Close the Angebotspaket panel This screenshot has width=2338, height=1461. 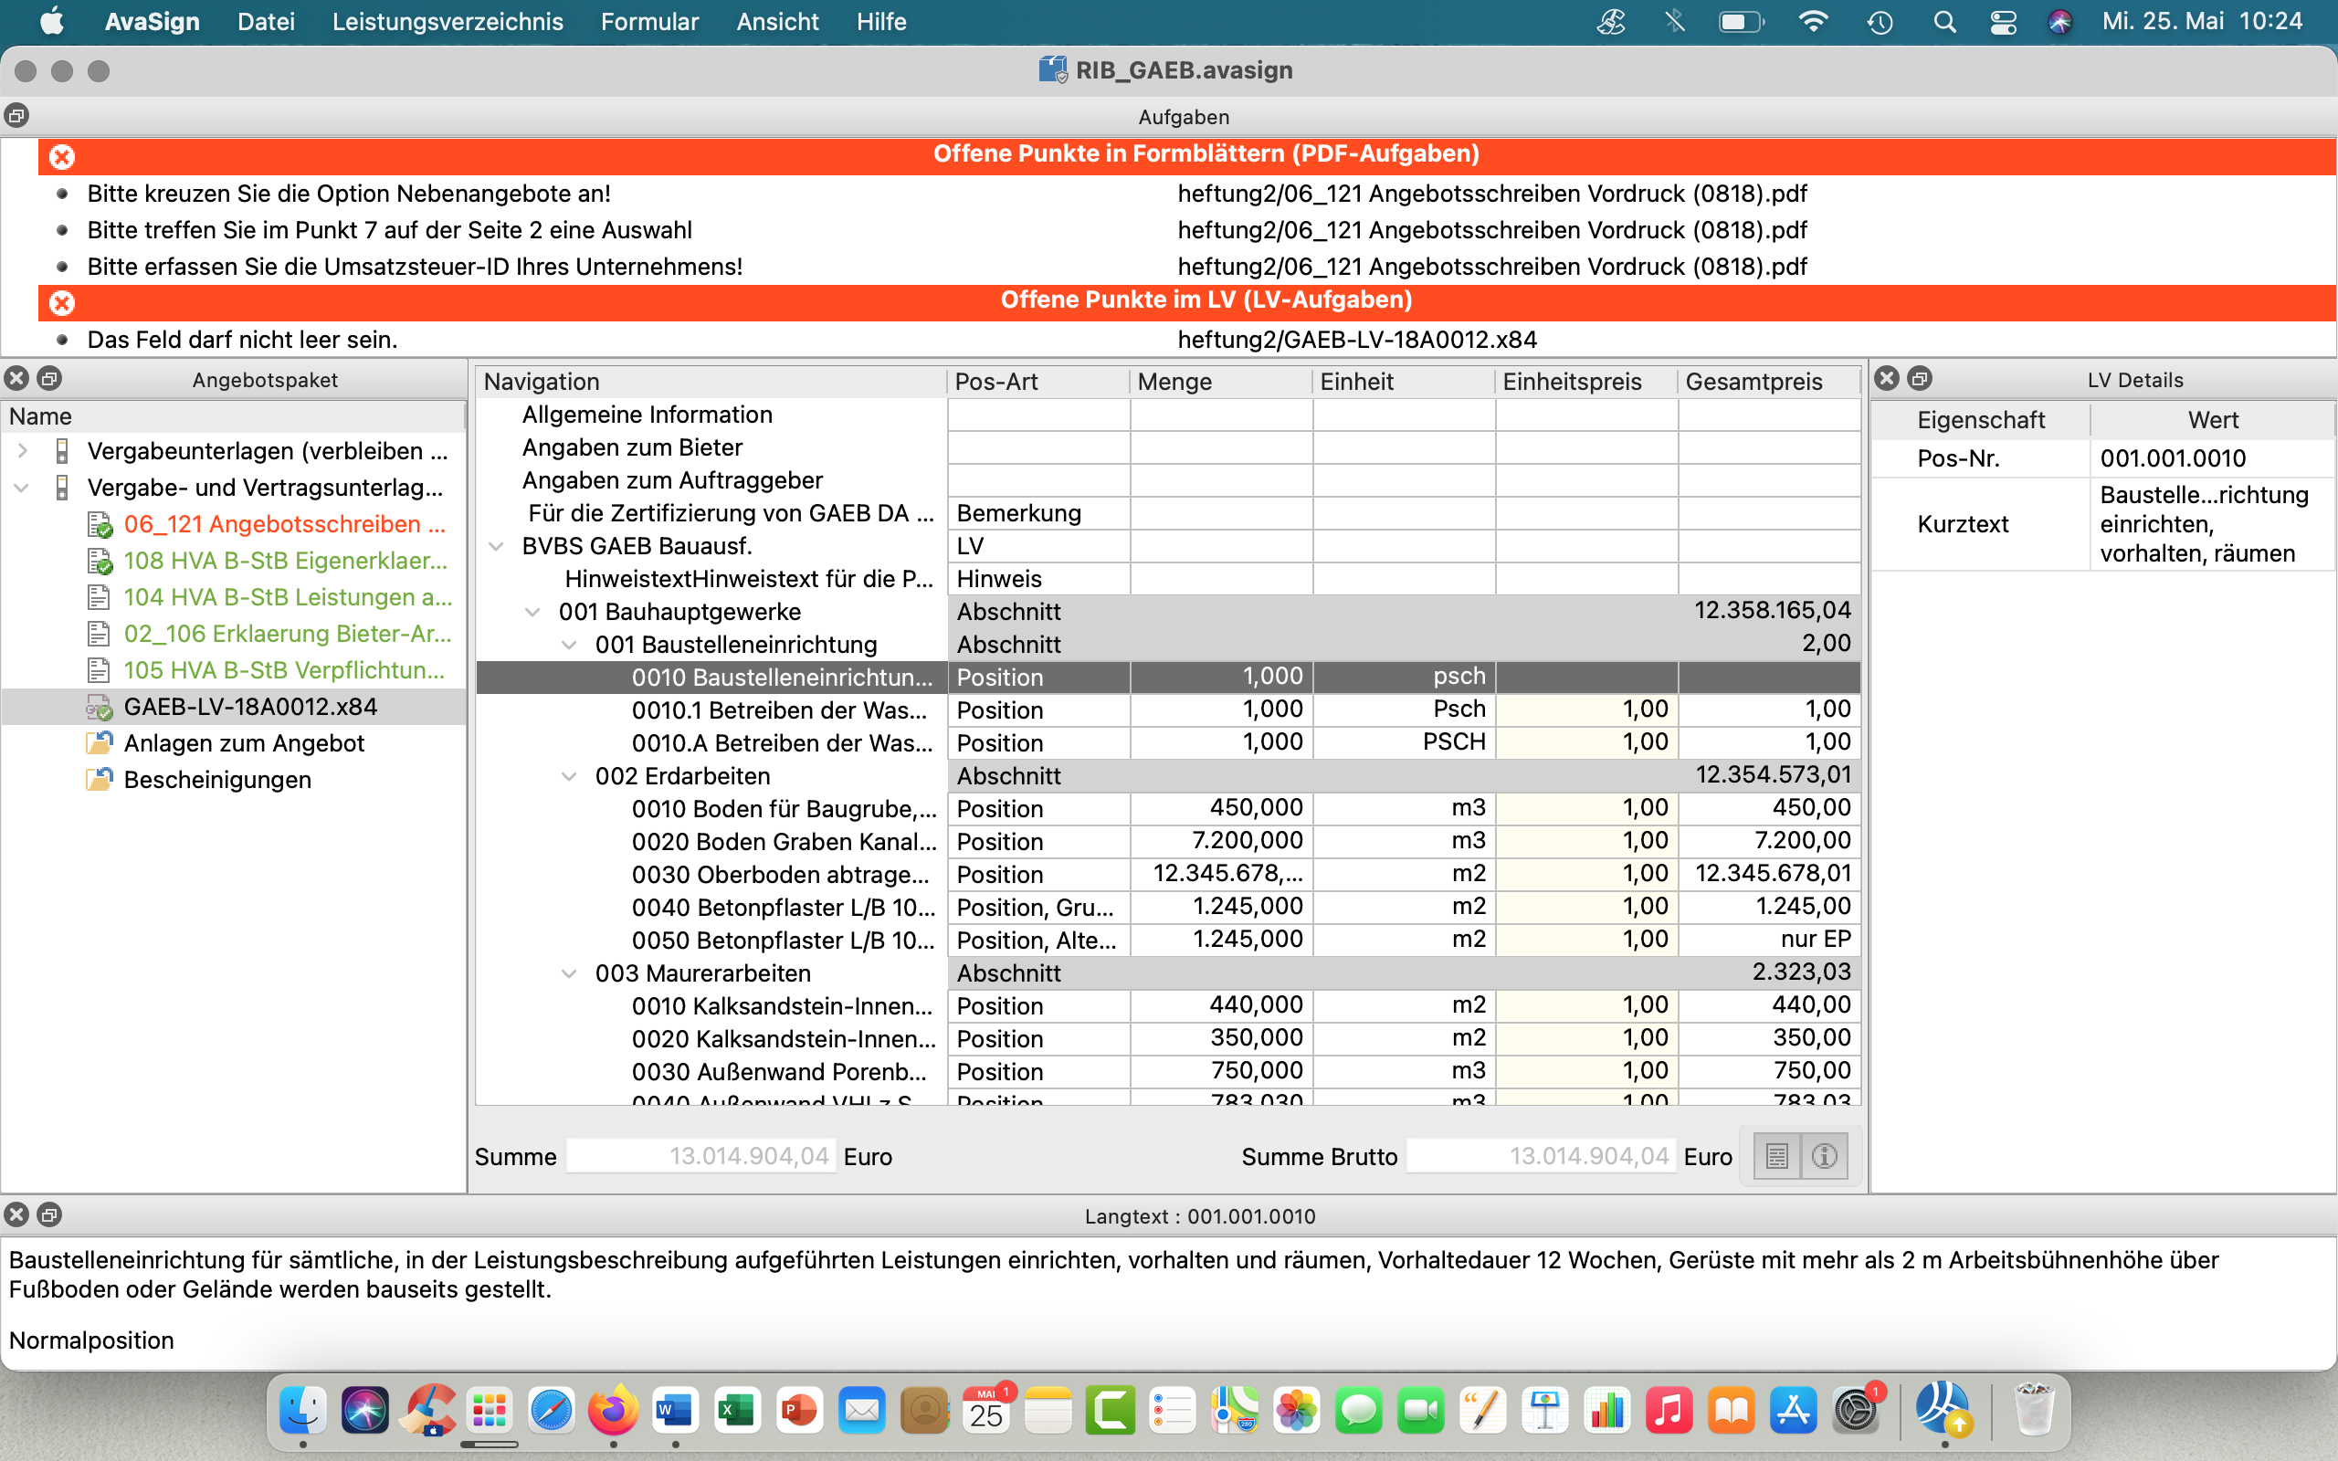pos(16,378)
